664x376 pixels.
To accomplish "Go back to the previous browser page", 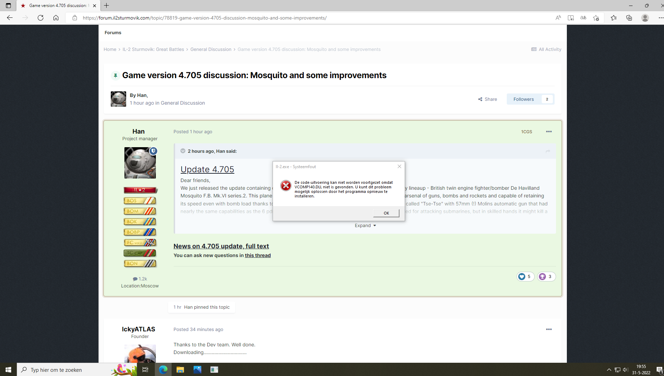I will (10, 18).
